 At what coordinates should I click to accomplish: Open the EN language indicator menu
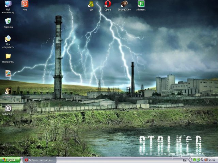point(184,160)
